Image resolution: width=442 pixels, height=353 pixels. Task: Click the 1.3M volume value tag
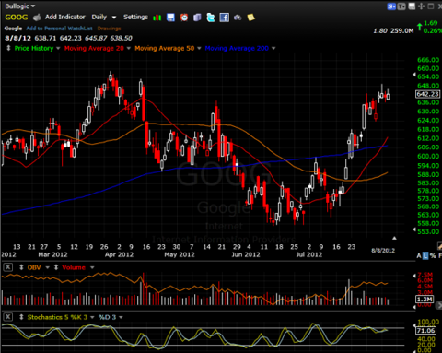click(425, 299)
